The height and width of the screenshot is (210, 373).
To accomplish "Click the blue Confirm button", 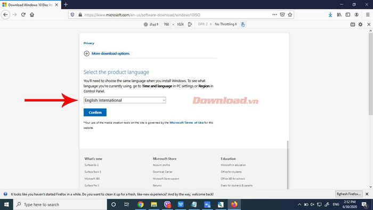I will 95,112.
